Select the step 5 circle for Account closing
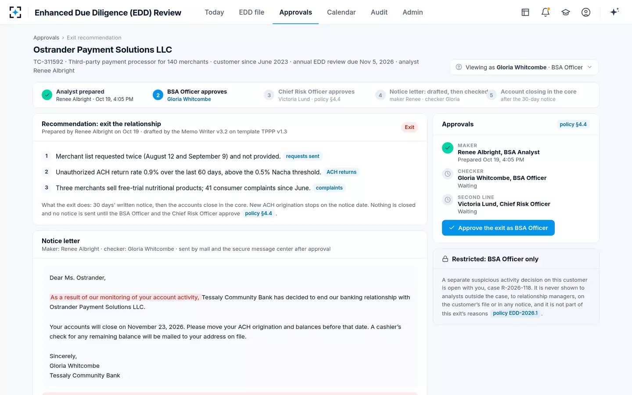Screen dimensions: 632x395 [x=491, y=95]
